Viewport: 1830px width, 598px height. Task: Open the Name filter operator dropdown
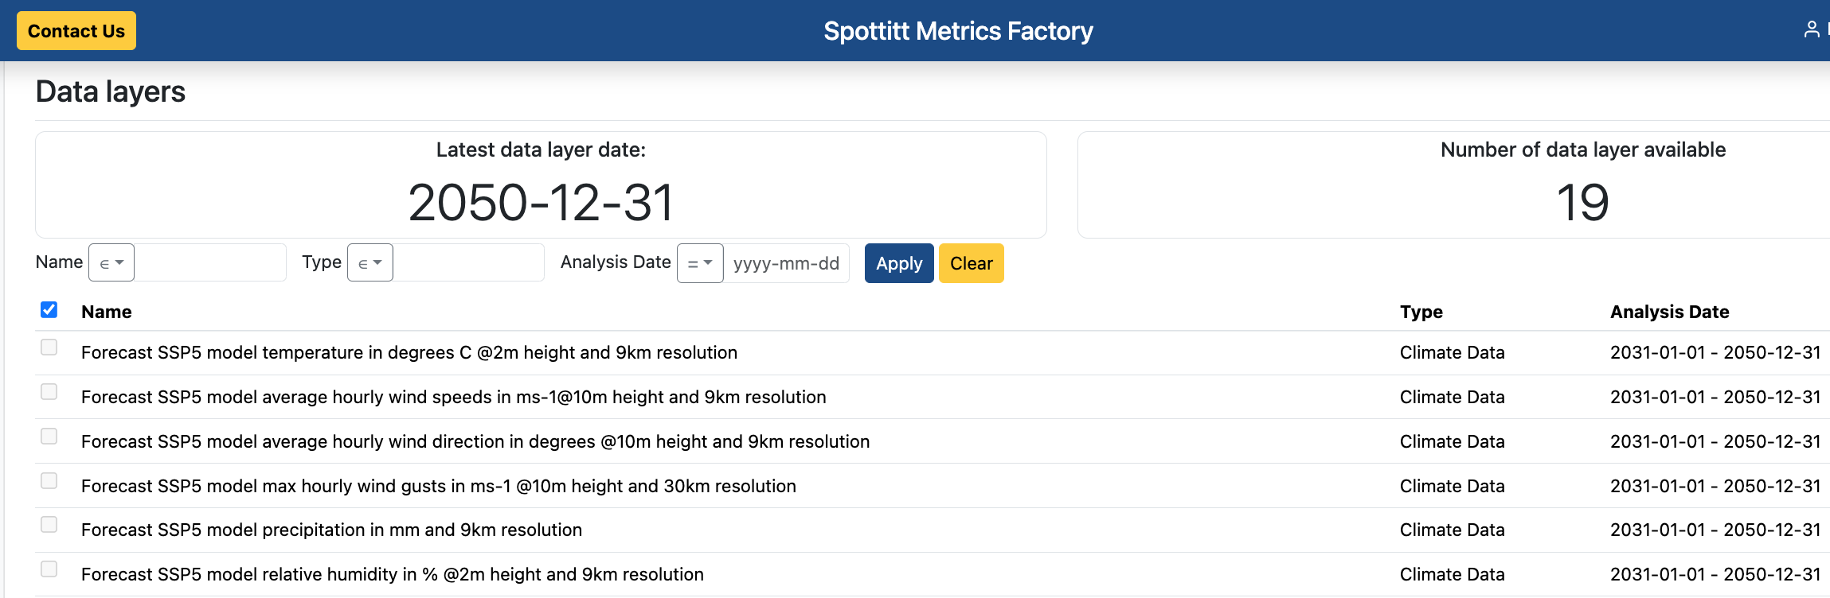111,263
